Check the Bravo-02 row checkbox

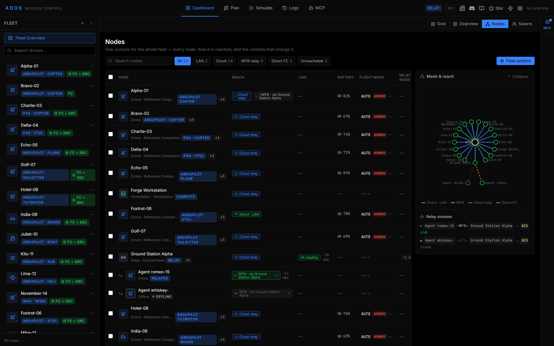tap(111, 116)
